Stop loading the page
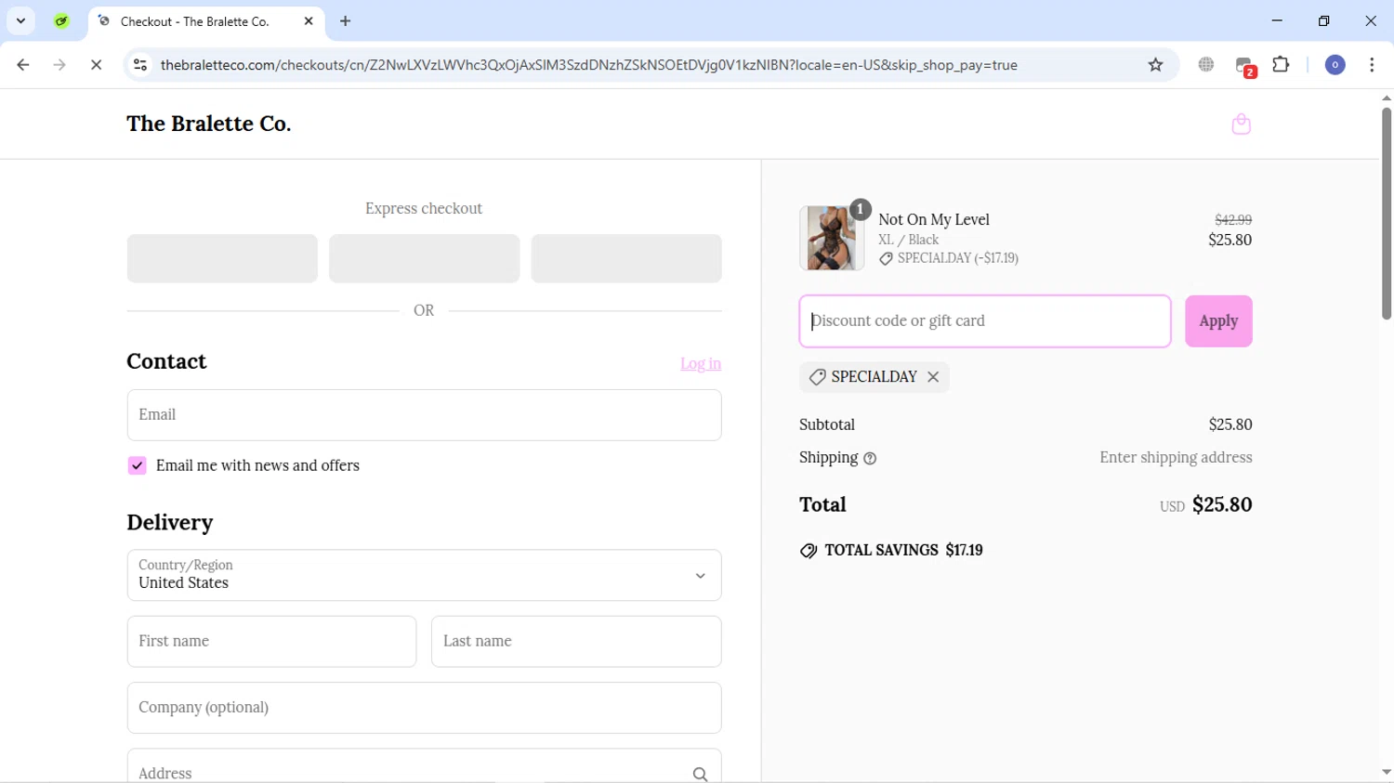The width and height of the screenshot is (1394, 783). pyautogui.click(x=96, y=65)
